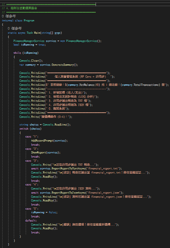Click the "Task" return type of Main
This screenshot has width=170, height=248.
tap(30, 33)
